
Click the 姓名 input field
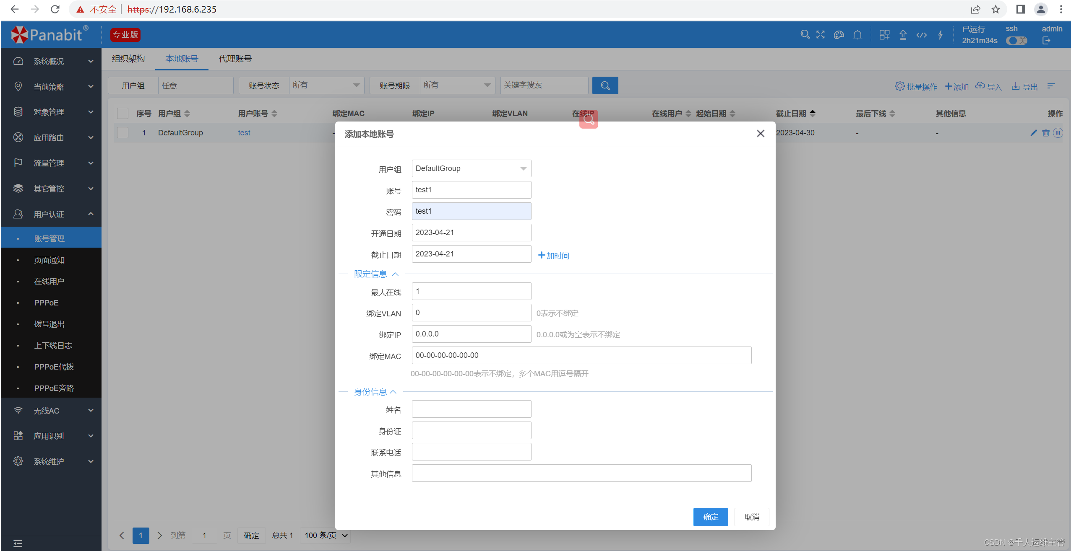pyautogui.click(x=472, y=409)
